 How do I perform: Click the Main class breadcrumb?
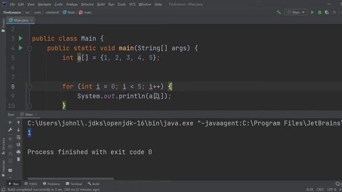click(x=69, y=12)
